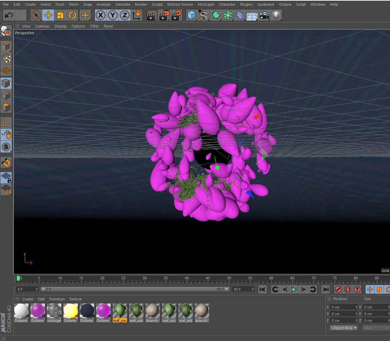Open Edit Render Settings gear clapperboard
This screenshot has height=341, width=390.
(x=176, y=15)
